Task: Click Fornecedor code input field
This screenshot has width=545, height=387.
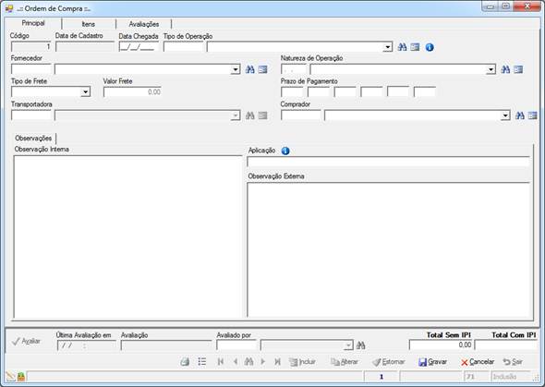Action: [30, 69]
